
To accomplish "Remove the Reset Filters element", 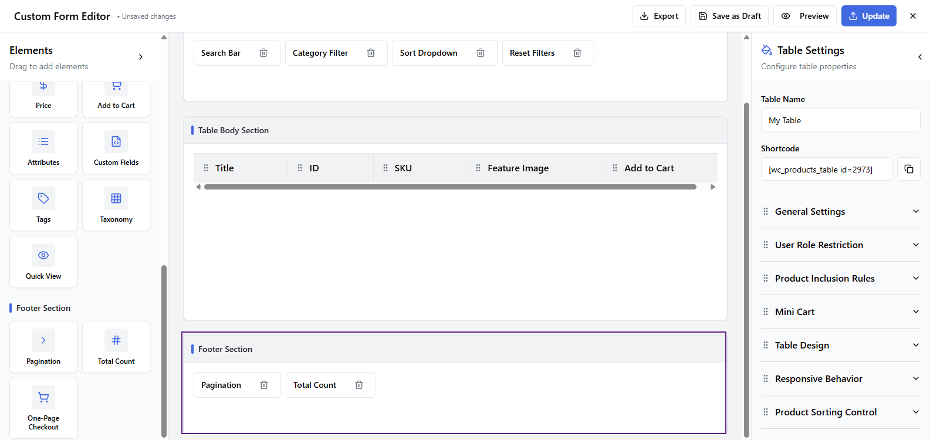I will (577, 53).
